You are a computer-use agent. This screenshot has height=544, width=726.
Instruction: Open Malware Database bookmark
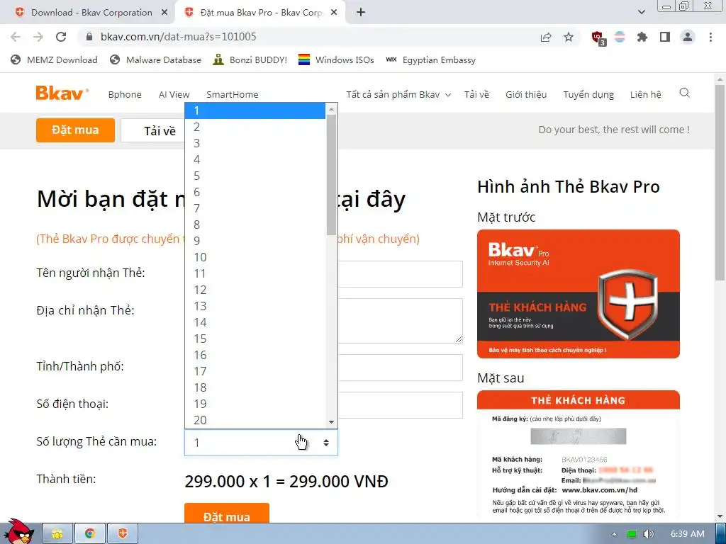pos(155,59)
